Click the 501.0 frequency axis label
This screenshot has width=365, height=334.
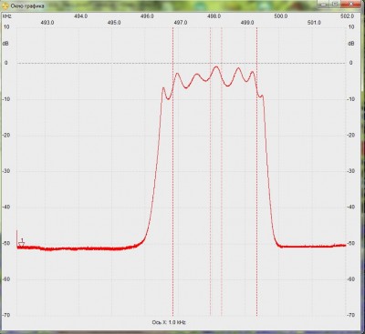pos(314,23)
